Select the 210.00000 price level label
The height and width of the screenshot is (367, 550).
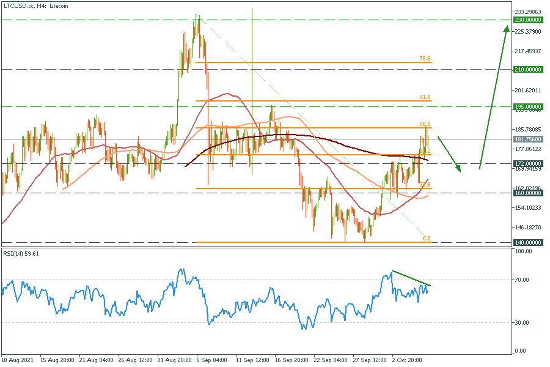(529, 69)
